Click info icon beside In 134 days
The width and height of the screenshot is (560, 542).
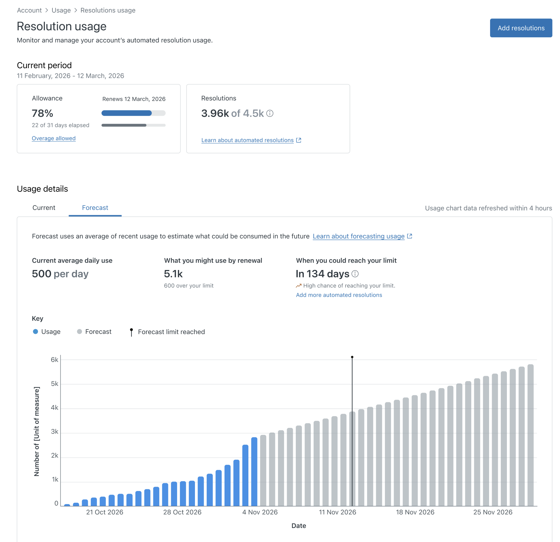pyautogui.click(x=355, y=274)
